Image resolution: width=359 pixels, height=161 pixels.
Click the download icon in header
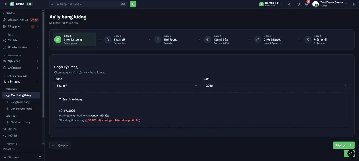coord(290,4)
